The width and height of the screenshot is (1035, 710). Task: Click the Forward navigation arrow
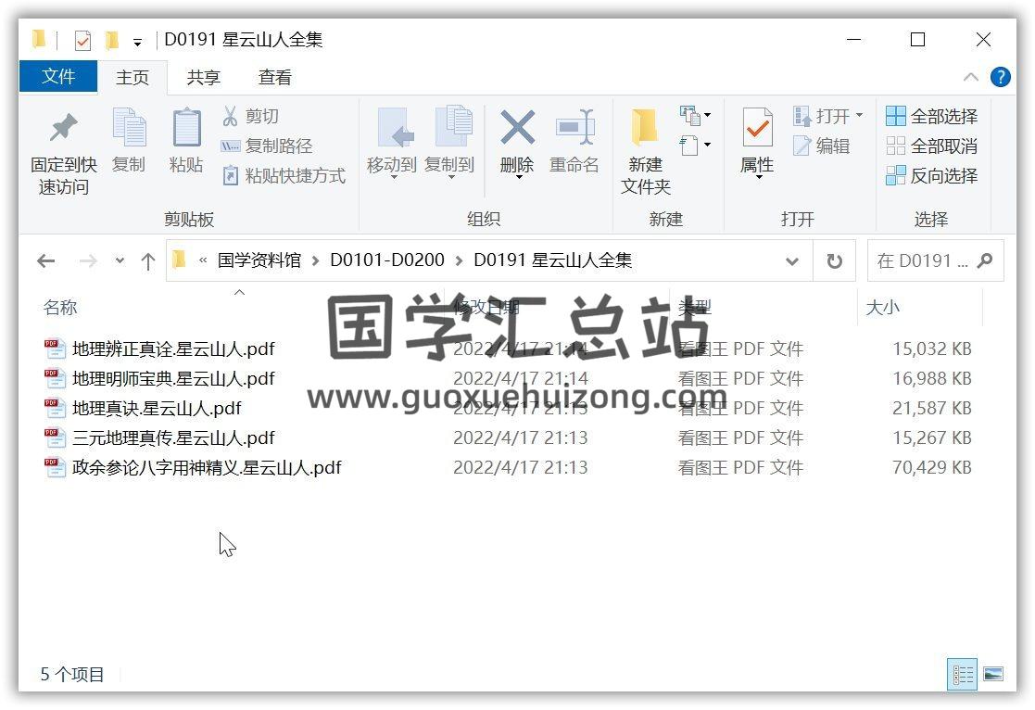pyautogui.click(x=88, y=261)
